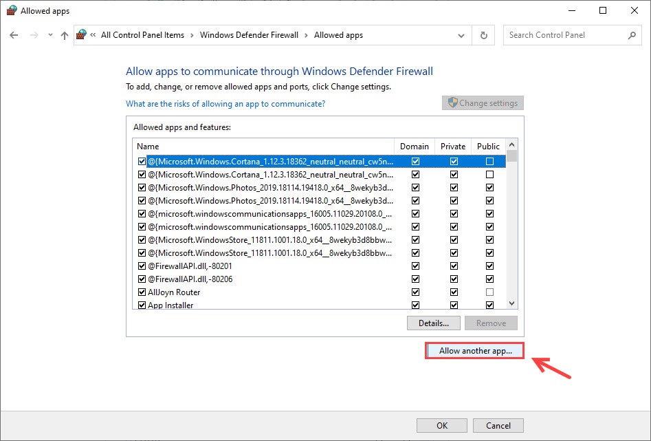Toggle Domain for first Microsoft.Windows.Photos entry
The image size is (651, 441).
pos(416,187)
